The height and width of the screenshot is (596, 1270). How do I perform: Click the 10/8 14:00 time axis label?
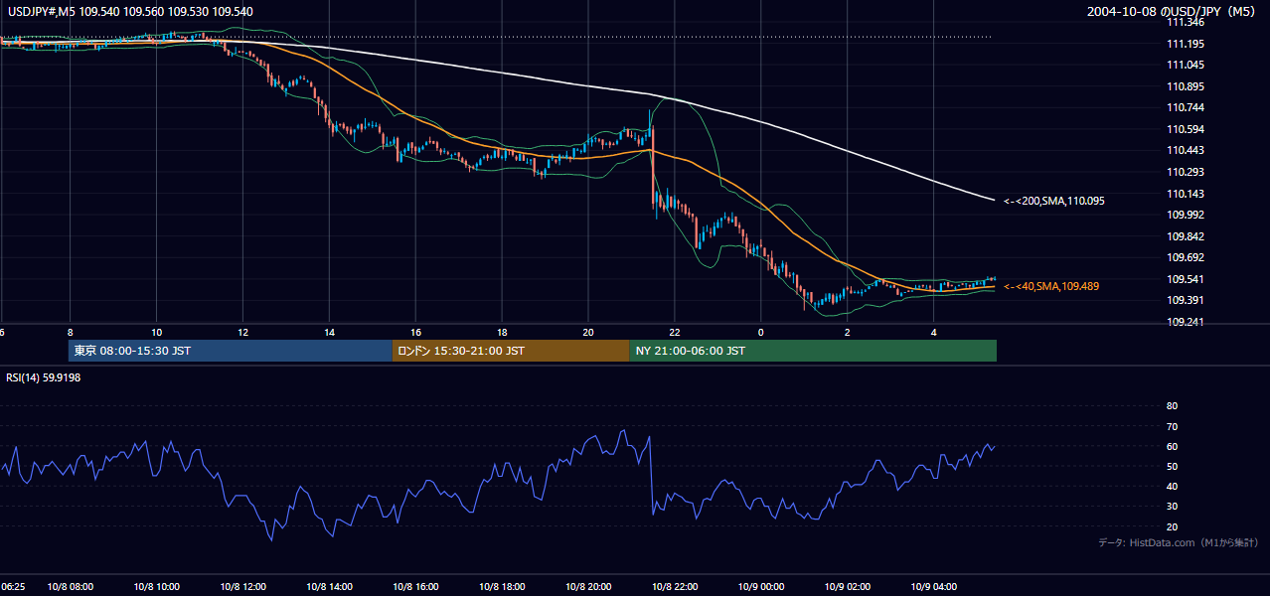(x=330, y=587)
